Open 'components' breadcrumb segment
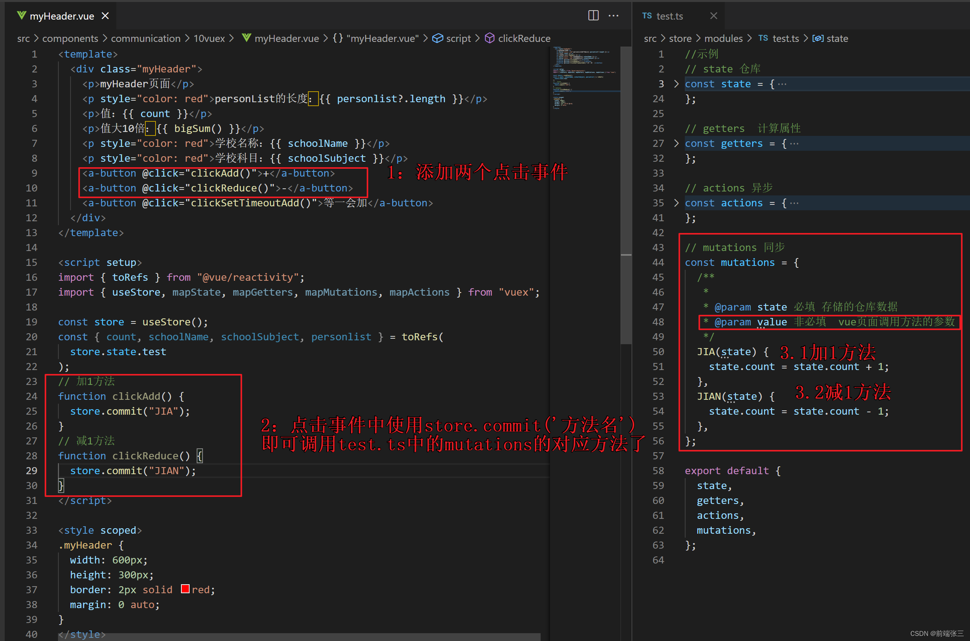This screenshot has height=641, width=970. tap(71, 38)
